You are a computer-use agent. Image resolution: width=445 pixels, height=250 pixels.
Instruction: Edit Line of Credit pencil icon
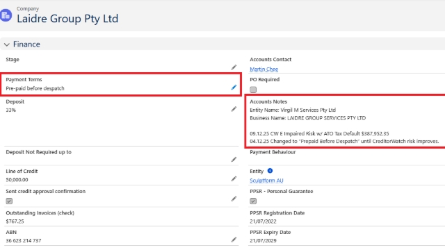point(234,179)
